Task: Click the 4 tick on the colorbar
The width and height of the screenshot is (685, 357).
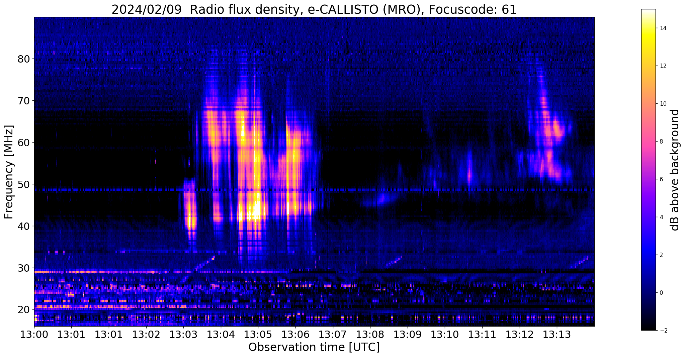Action: pyautogui.click(x=661, y=217)
